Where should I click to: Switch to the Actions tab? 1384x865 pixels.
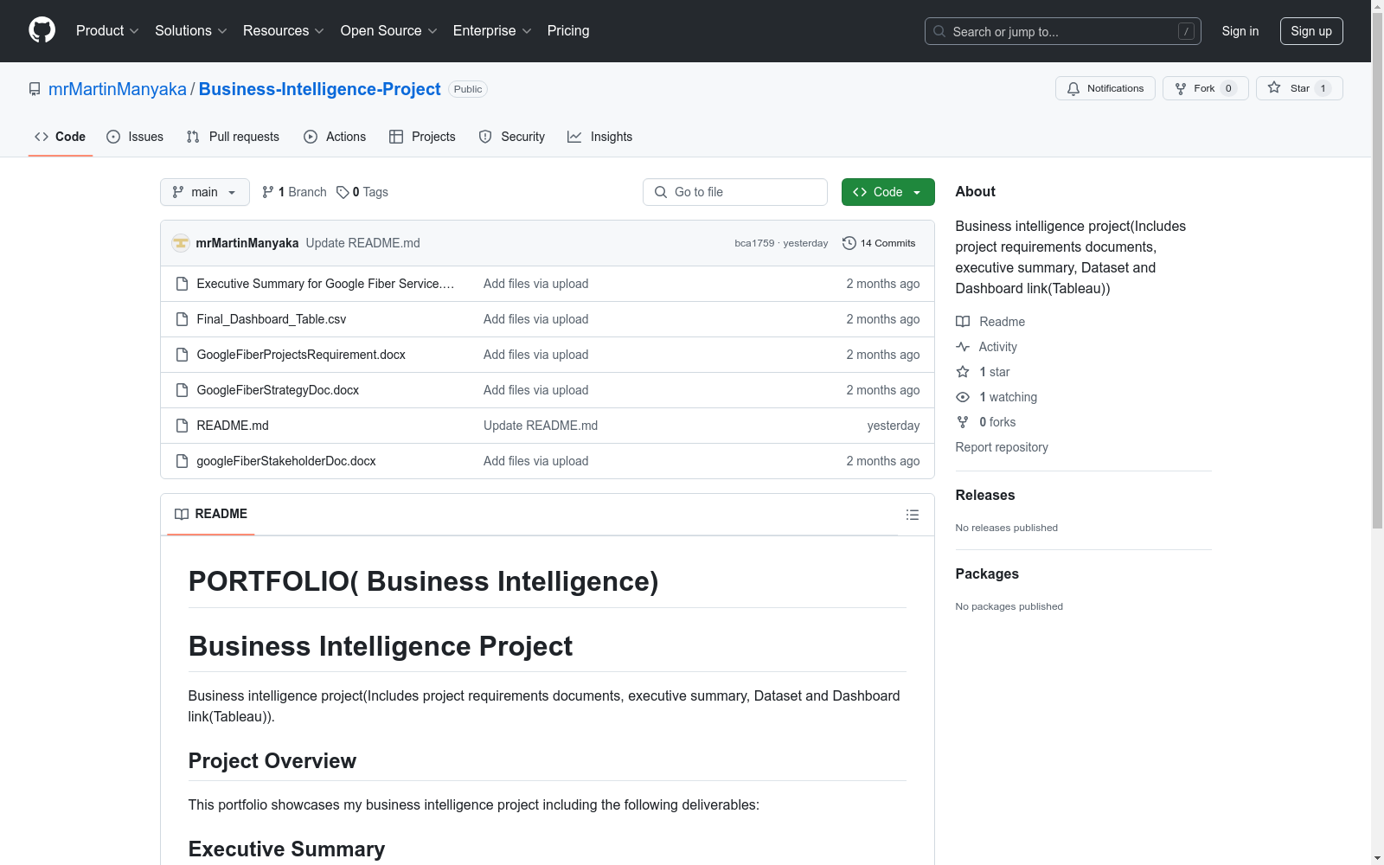tap(335, 137)
